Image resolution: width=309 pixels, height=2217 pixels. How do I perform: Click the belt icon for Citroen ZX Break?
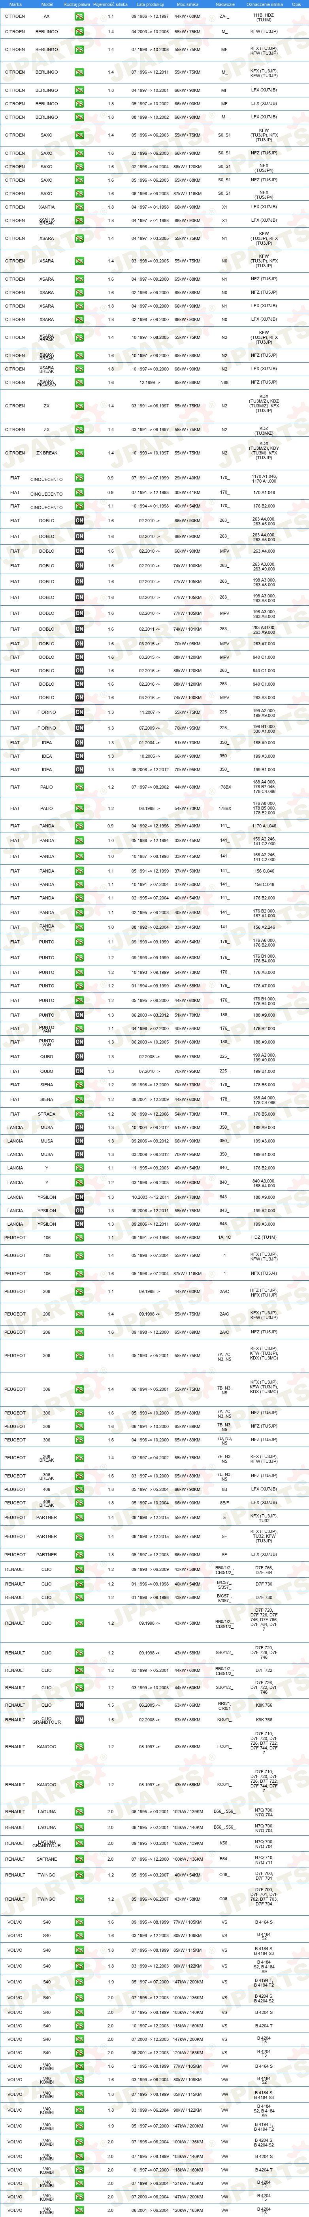click(79, 453)
